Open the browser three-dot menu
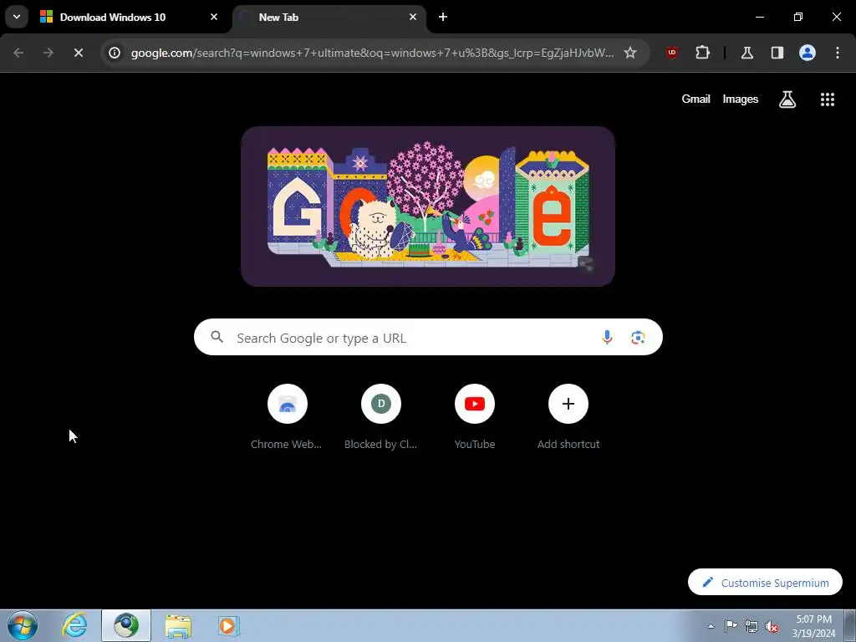 [838, 53]
